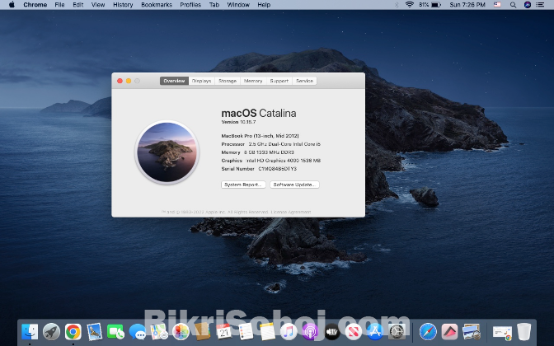The image size is (554, 346).
Task: Select the Overview tab
Action: click(x=174, y=81)
